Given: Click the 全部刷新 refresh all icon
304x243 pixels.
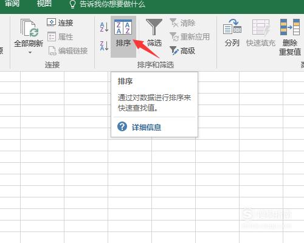Looking at the screenshot, I should pos(29,28).
